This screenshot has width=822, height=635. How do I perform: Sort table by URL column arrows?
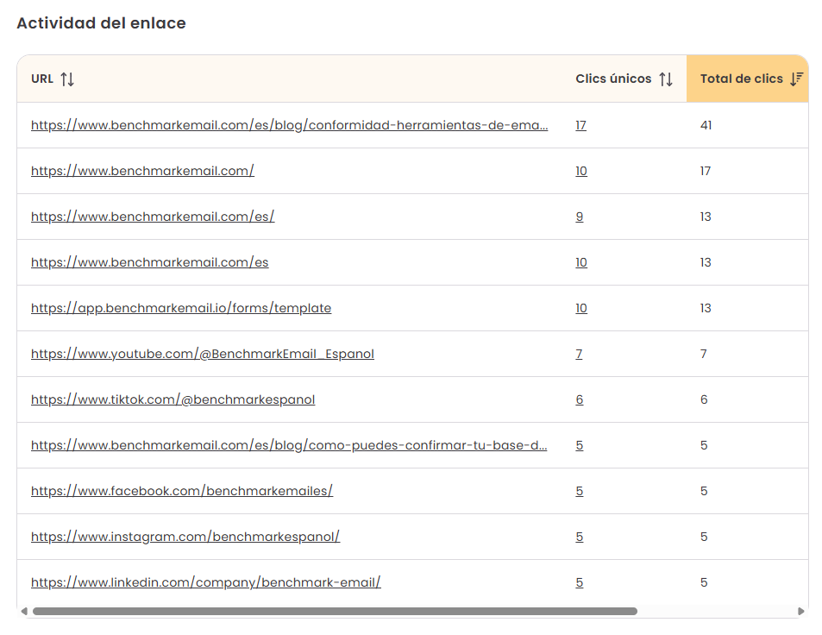click(x=67, y=79)
